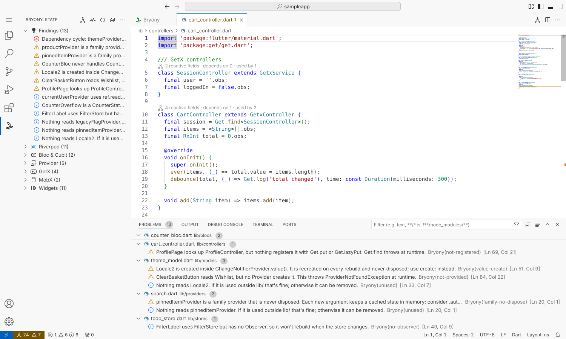Open the Explorer view in activity bar
The height and width of the screenshot is (339, 566).
(9, 35)
